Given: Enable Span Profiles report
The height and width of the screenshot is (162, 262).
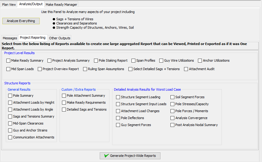Looking at the screenshot, I should 133,60.
